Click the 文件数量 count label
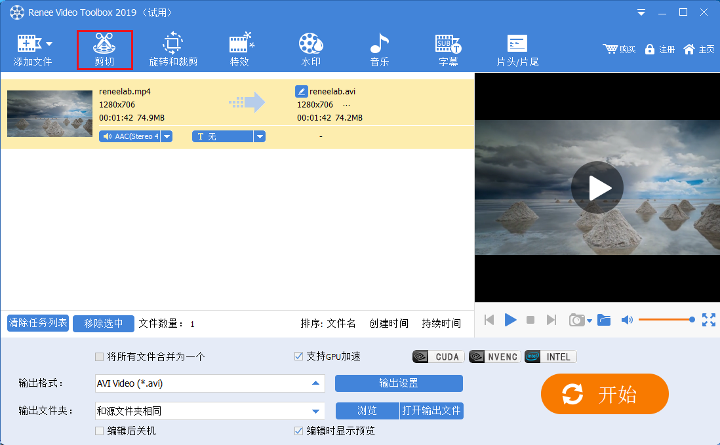This screenshot has height=445, width=720. coord(166,324)
